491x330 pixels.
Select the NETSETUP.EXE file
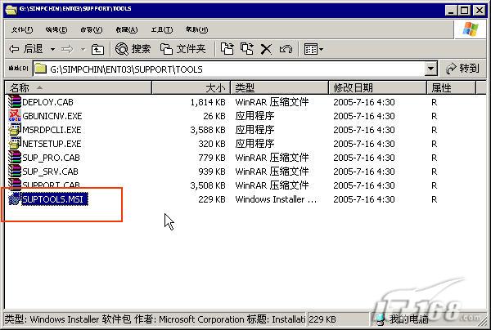[x=52, y=144]
